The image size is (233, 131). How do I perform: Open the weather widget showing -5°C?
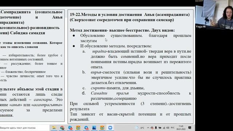[140, 128]
